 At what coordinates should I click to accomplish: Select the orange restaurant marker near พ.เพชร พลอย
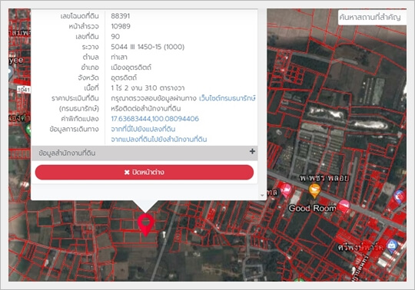[x=314, y=191]
